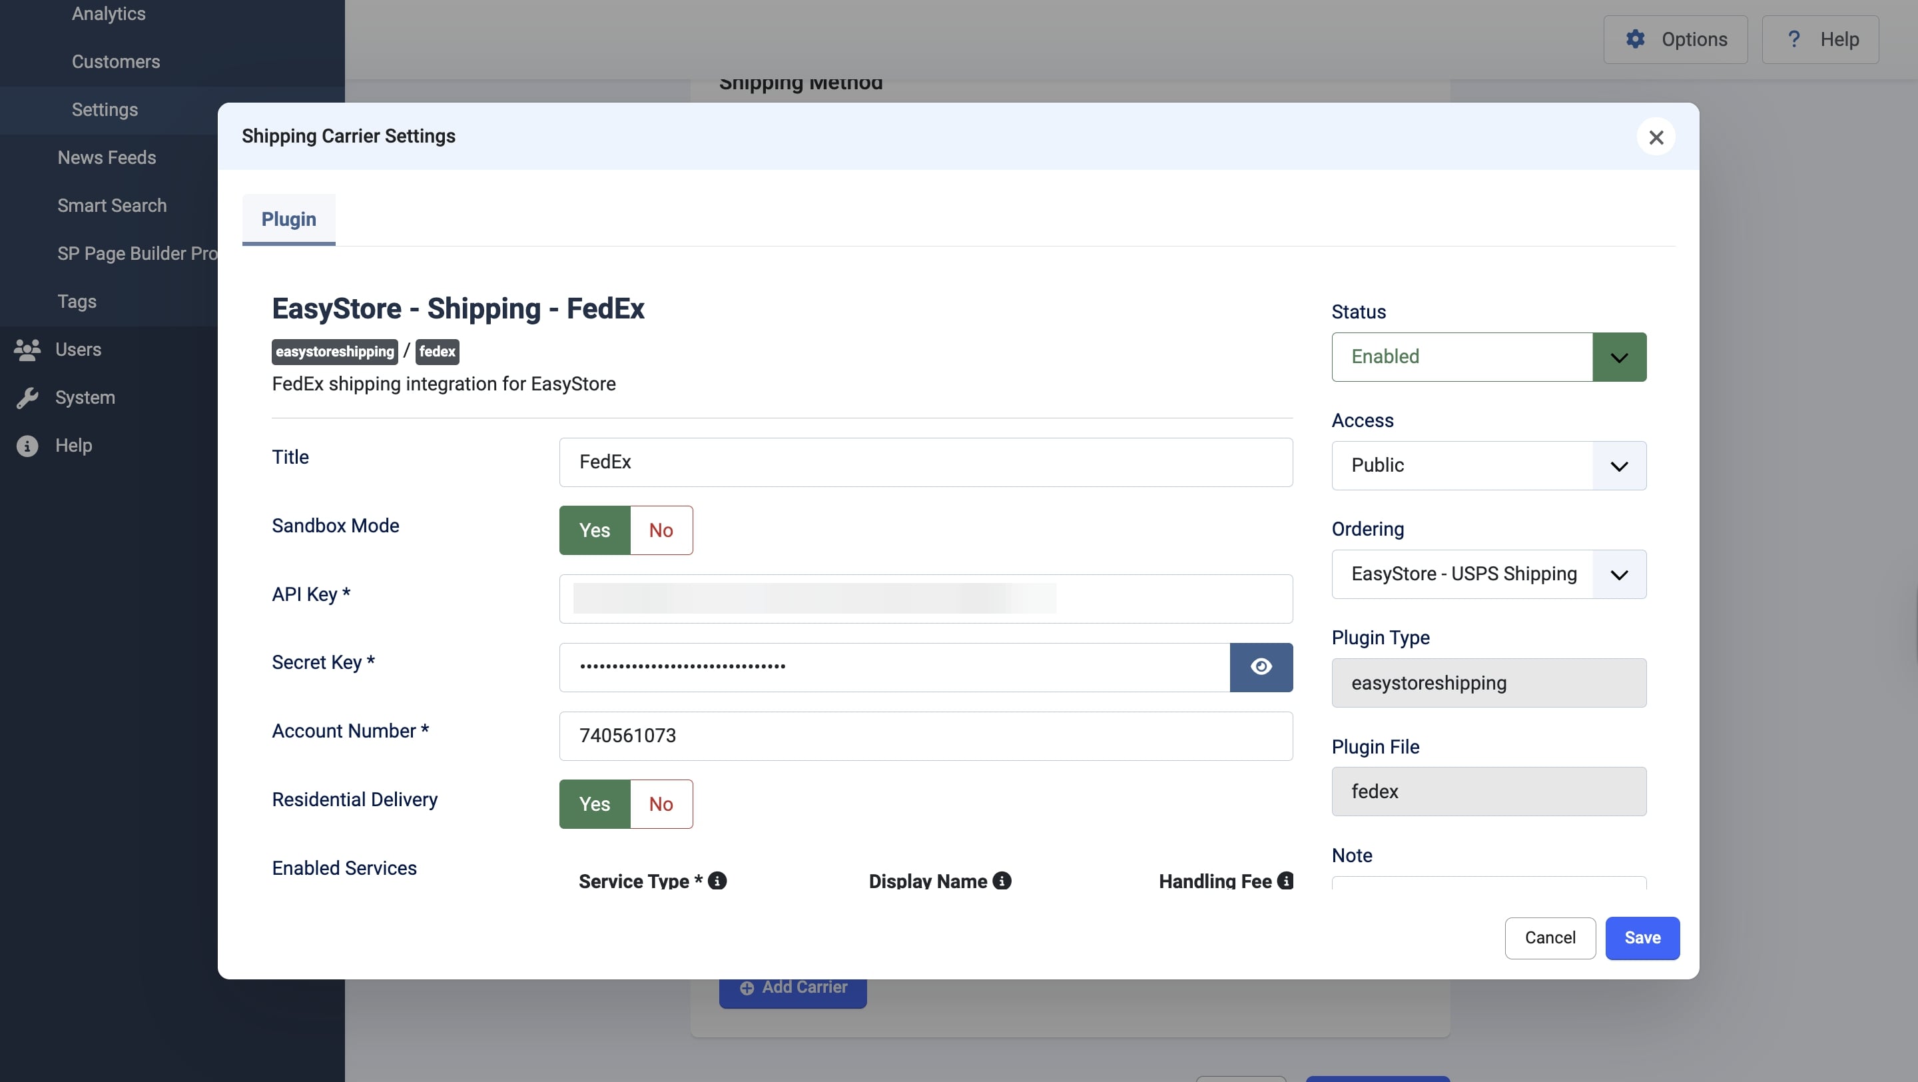Click the Account Number input field

coord(926,736)
